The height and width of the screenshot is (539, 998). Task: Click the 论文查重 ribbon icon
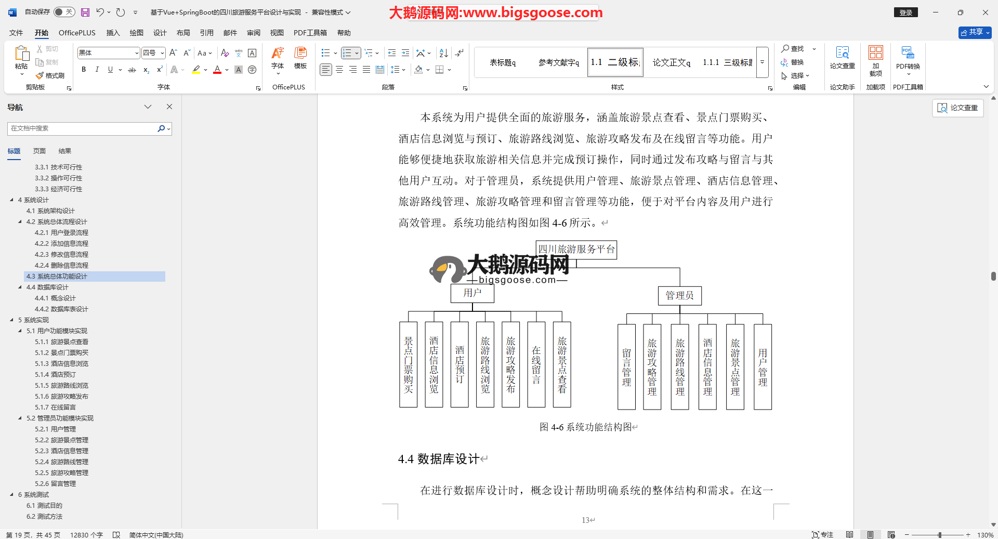pyautogui.click(x=842, y=57)
